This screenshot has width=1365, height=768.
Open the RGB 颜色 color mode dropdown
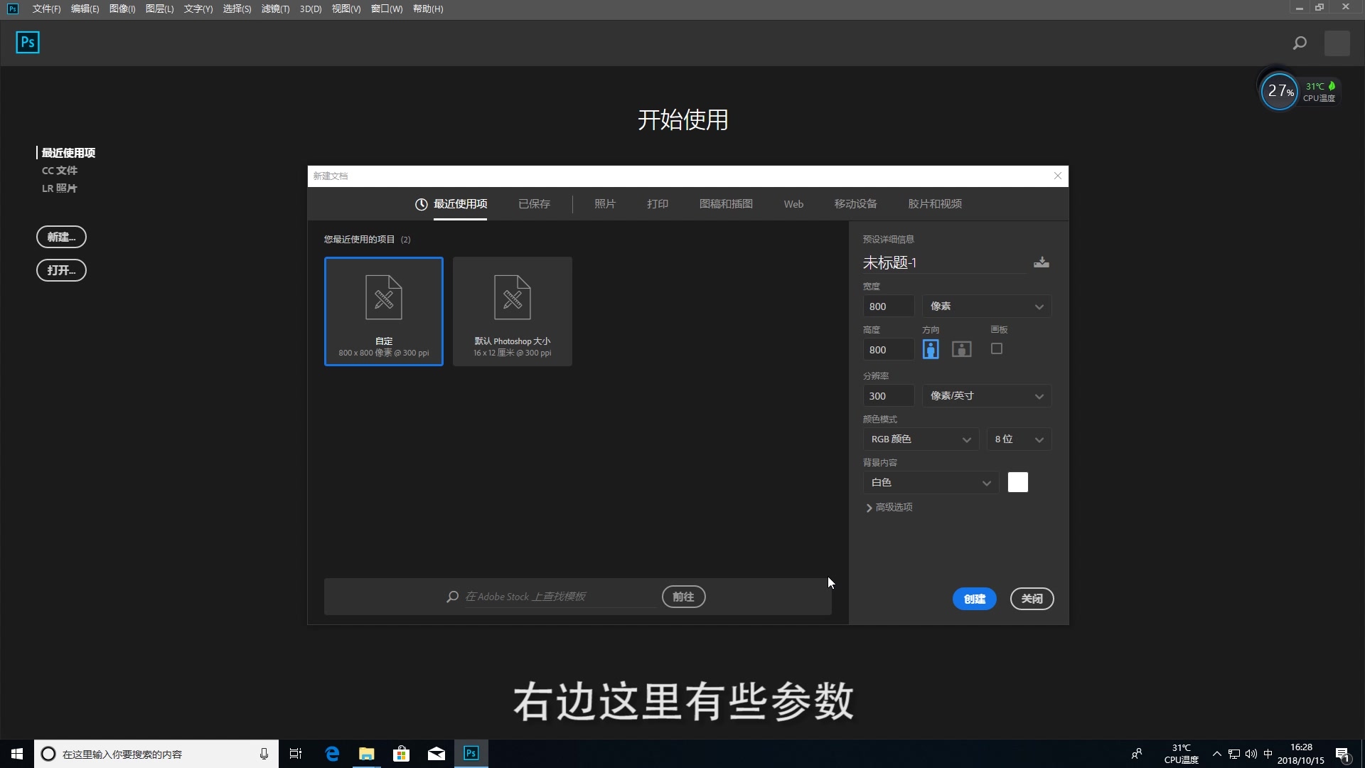[x=921, y=439]
